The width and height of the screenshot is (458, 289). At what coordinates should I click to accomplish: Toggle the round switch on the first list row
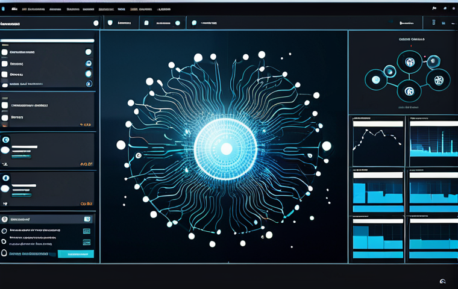point(89,52)
